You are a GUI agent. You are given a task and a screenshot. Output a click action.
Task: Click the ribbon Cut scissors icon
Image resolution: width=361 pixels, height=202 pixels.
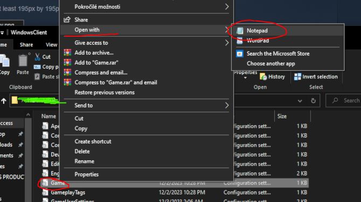[x=37, y=57]
